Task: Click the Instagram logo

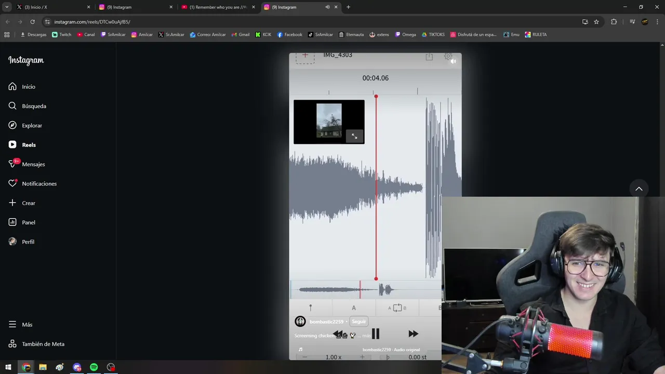Action: (x=26, y=60)
